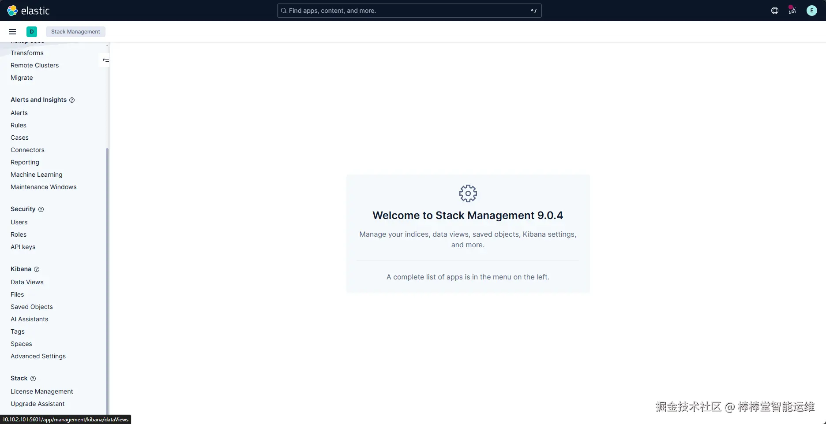Open the help menu lifebuoy icon
The height and width of the screenshot is (424, 826).
tap(775, 11)
